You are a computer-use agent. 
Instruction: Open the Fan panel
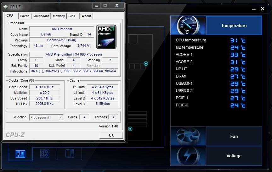coord(234,136)
